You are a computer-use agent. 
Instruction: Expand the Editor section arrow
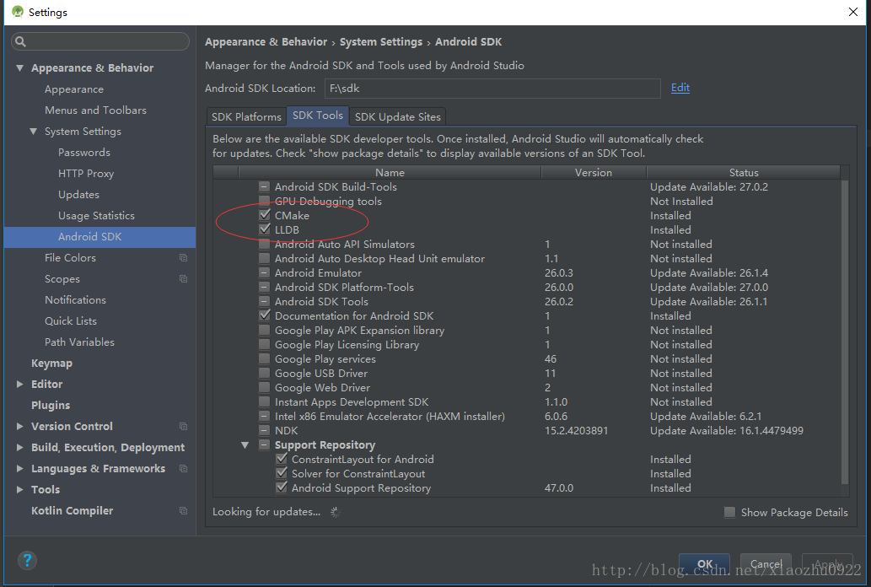(20, 384)
